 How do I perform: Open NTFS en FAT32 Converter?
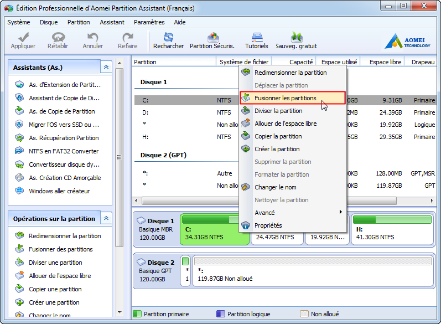coord(57,151)
